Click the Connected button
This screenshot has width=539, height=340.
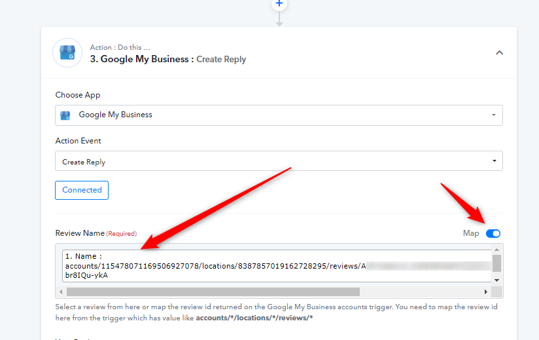(82, 190)
